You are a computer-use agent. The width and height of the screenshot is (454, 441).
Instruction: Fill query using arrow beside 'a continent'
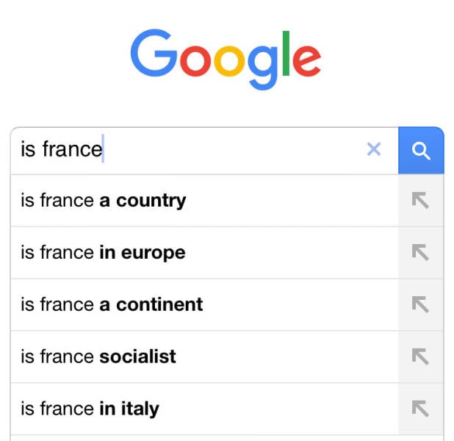[x=420, y=304]
